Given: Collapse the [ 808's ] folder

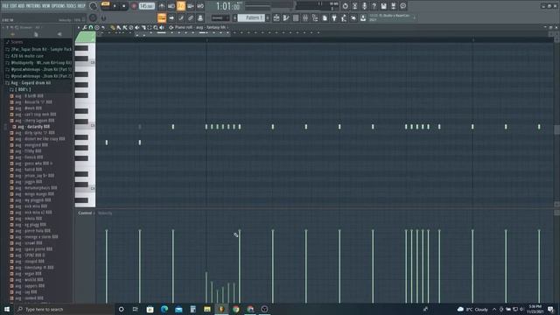Looking at the screenshot, I should pyautogui.click(x=20, y=89).
